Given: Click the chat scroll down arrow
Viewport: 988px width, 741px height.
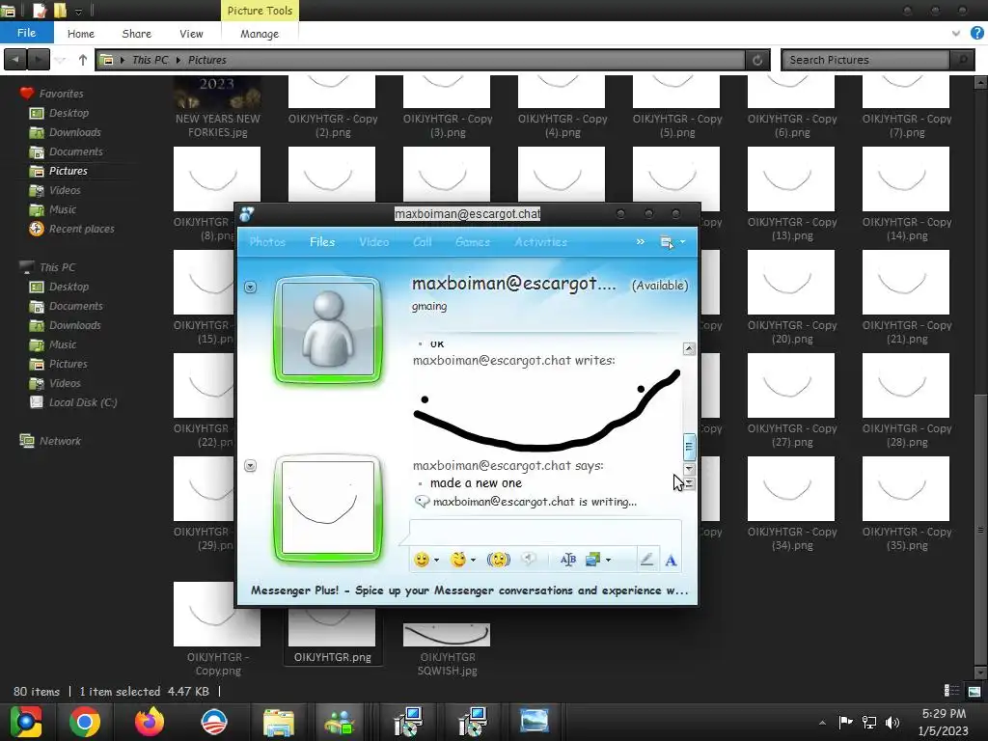Looking at the screenshot, I should [x=689, y=469].
